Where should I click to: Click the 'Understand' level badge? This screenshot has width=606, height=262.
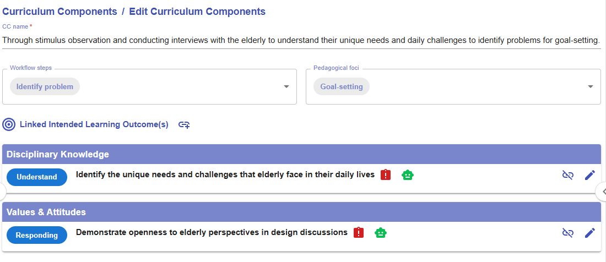[x=37, y=177]
